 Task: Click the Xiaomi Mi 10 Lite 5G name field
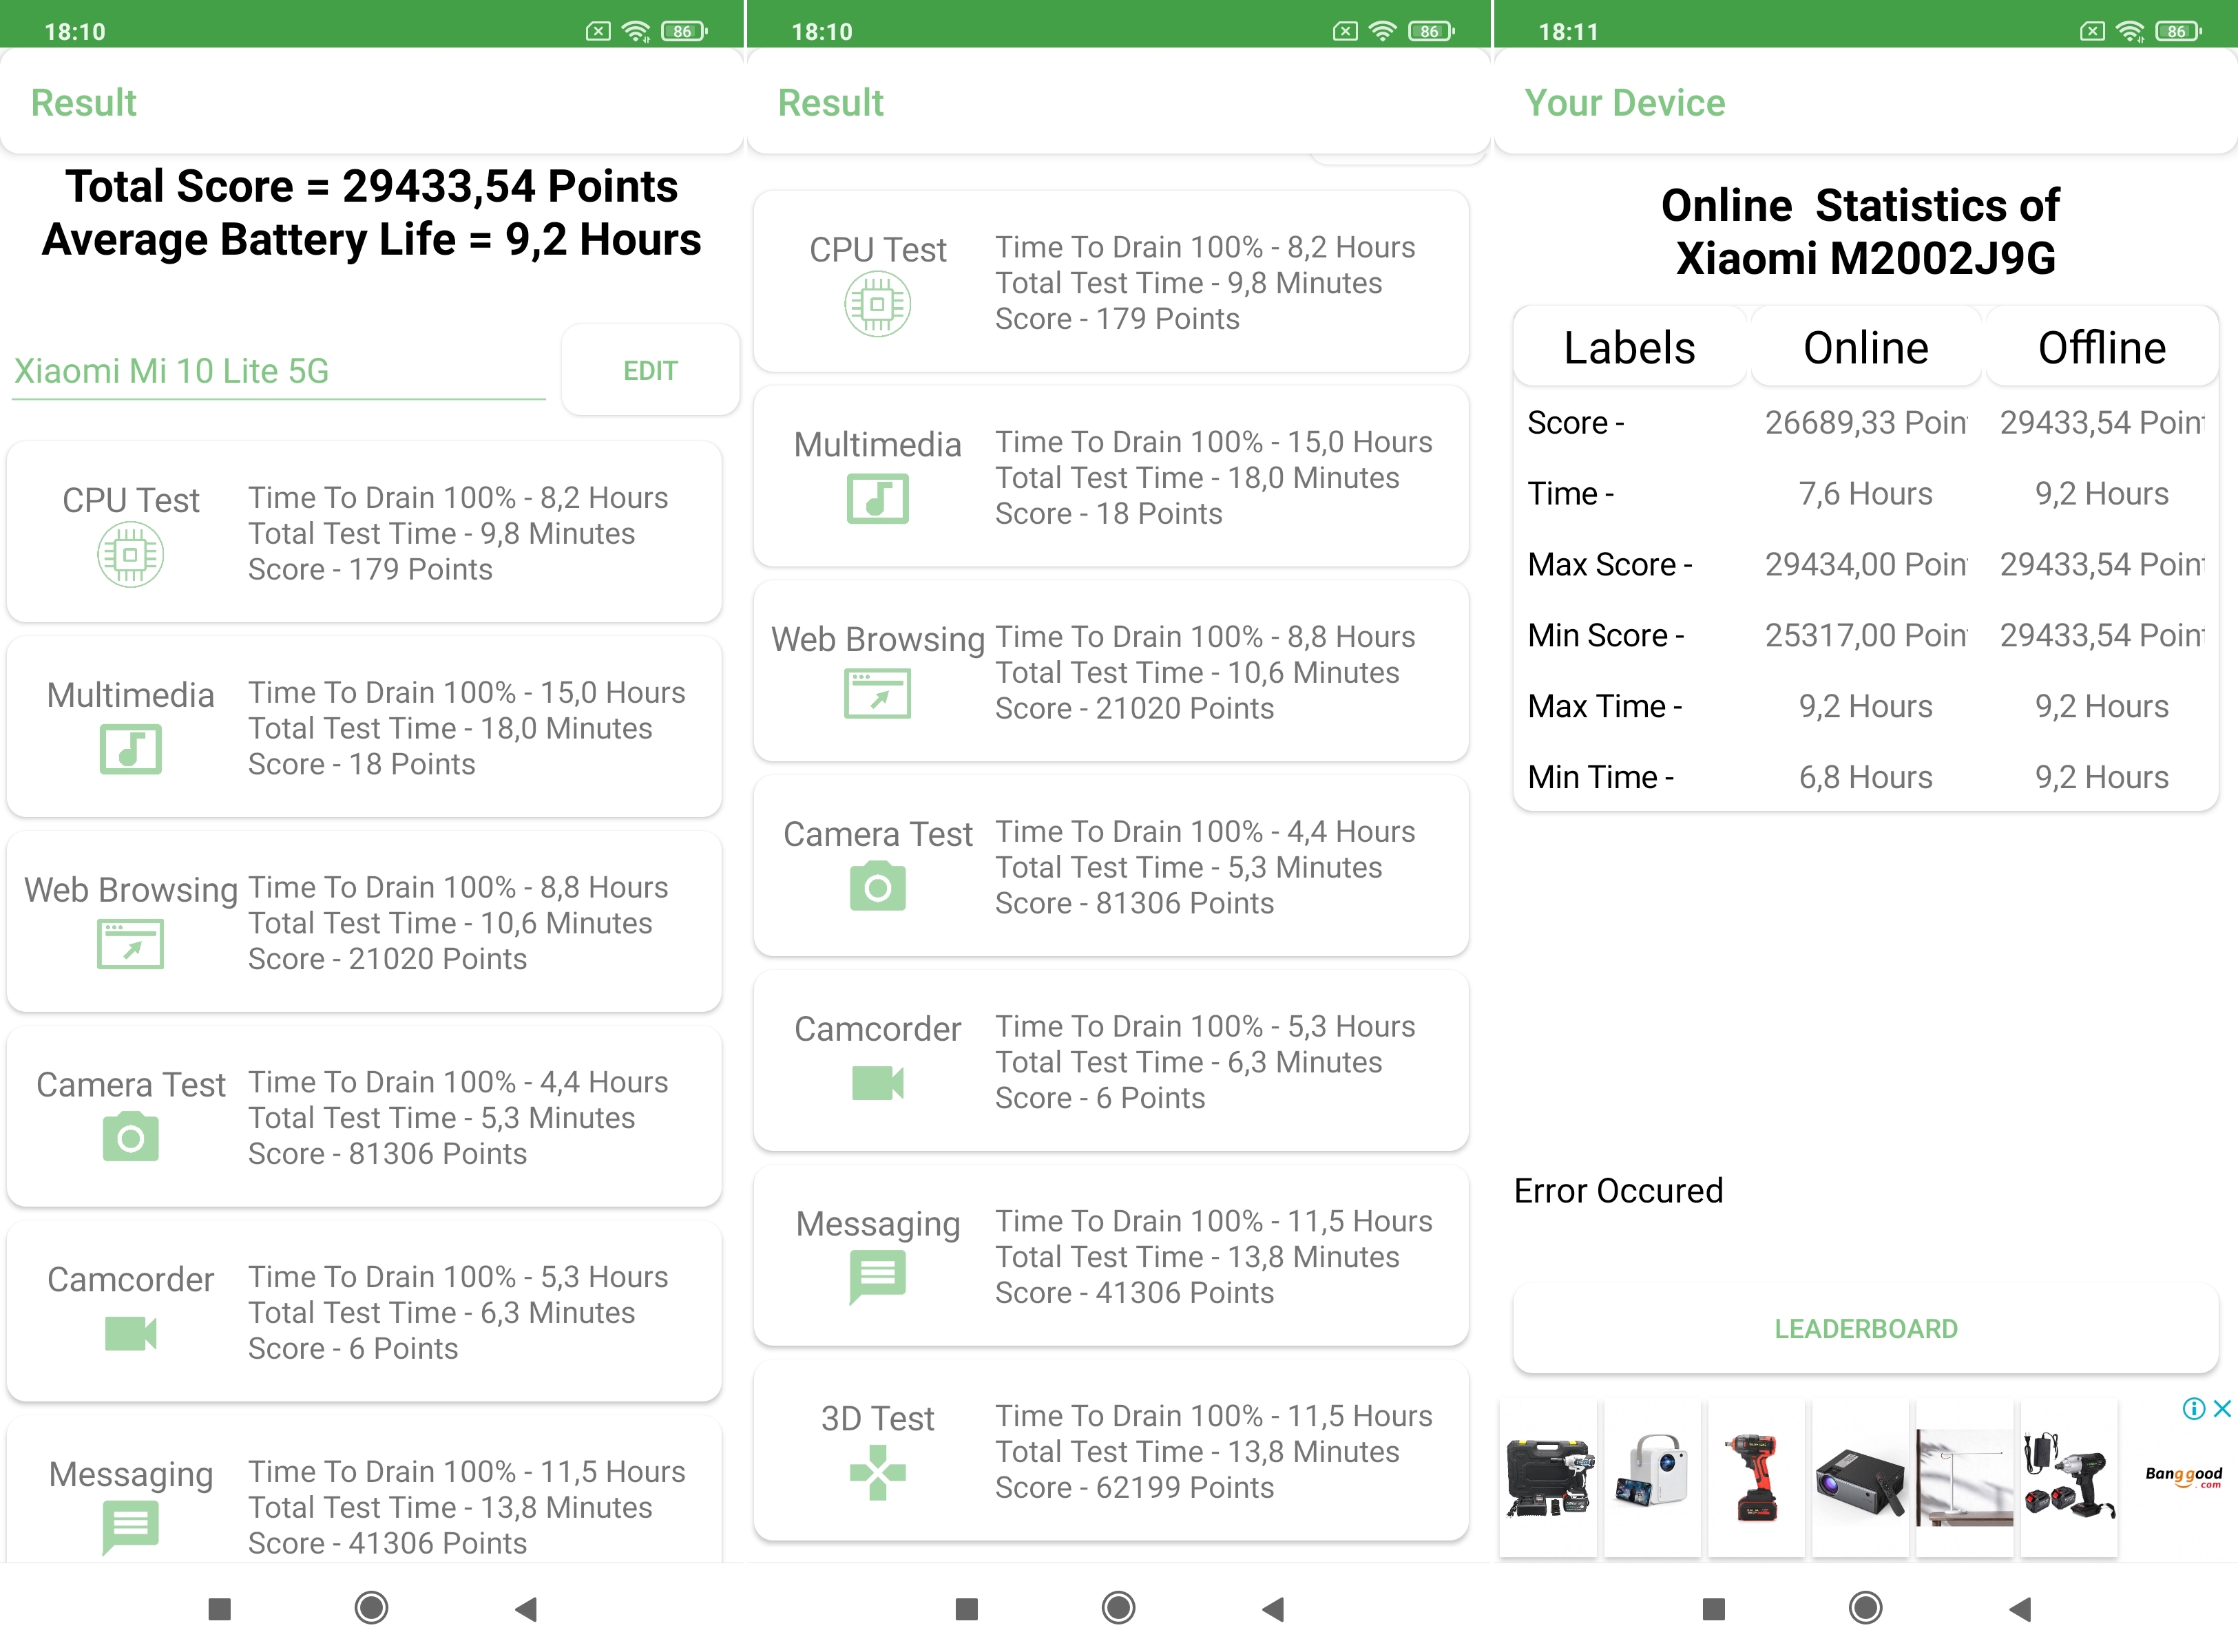point(278,371)
